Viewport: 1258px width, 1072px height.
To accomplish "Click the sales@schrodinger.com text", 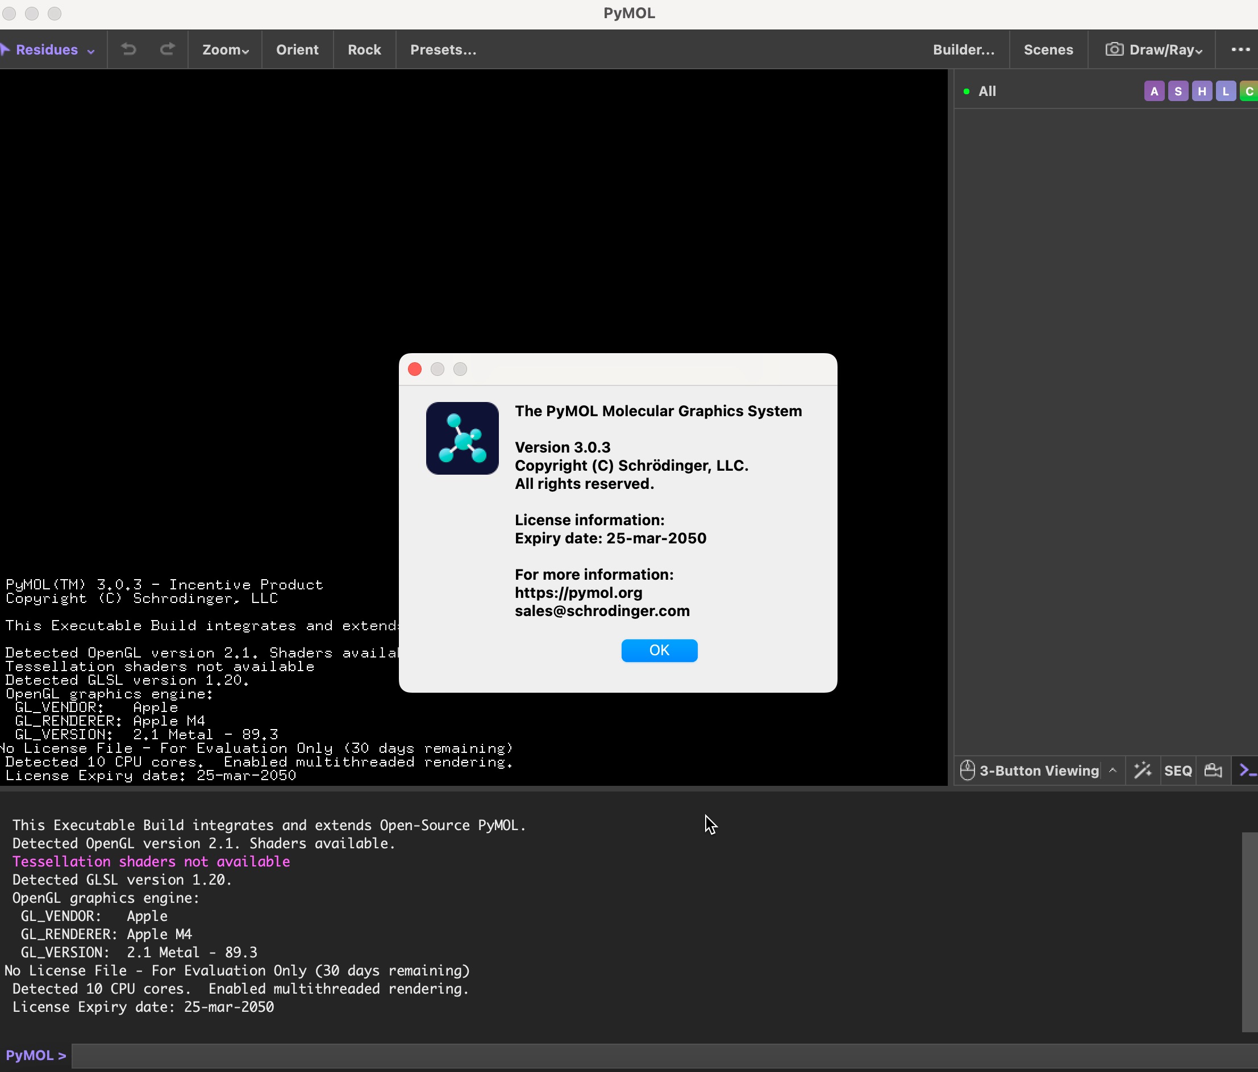I will click(602, 611).
